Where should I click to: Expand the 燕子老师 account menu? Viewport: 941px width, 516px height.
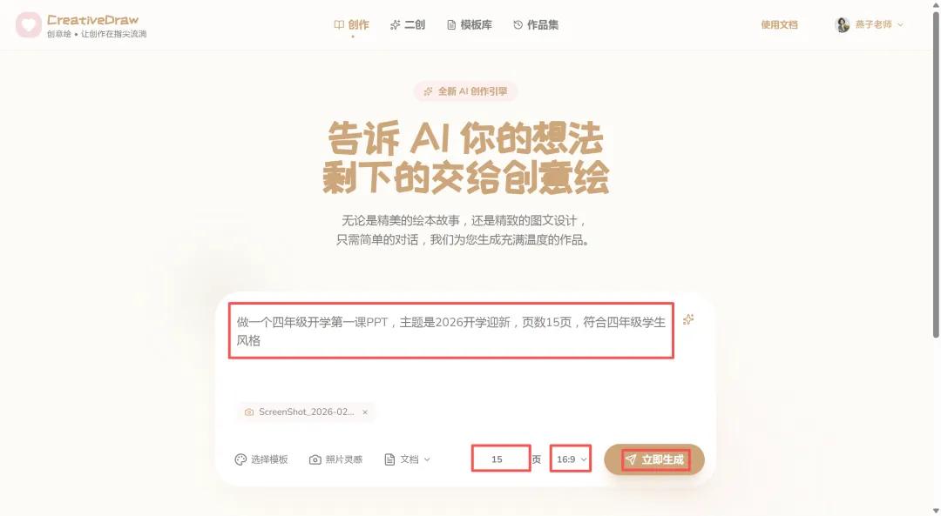click(900, 24)
